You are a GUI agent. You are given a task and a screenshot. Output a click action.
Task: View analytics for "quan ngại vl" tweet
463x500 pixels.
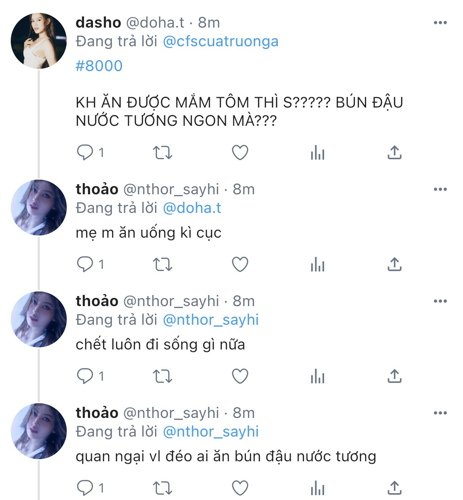click(x=317, y=488)
